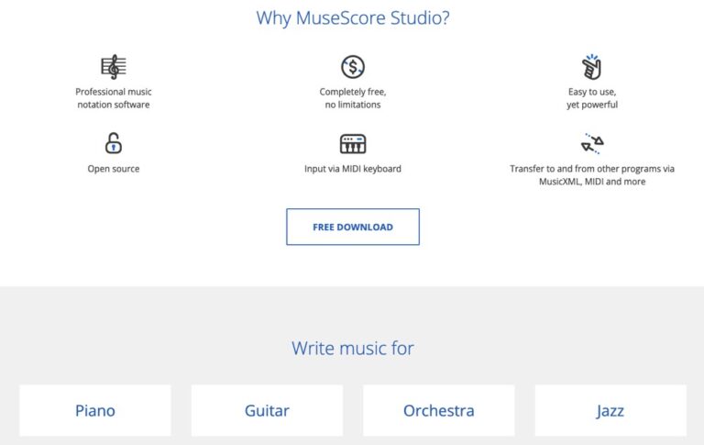Click the "Why MuseScore Studio?" heading
Image resolution: width=704 pixels, height=445 pixels.
click(x=353, y=17)
